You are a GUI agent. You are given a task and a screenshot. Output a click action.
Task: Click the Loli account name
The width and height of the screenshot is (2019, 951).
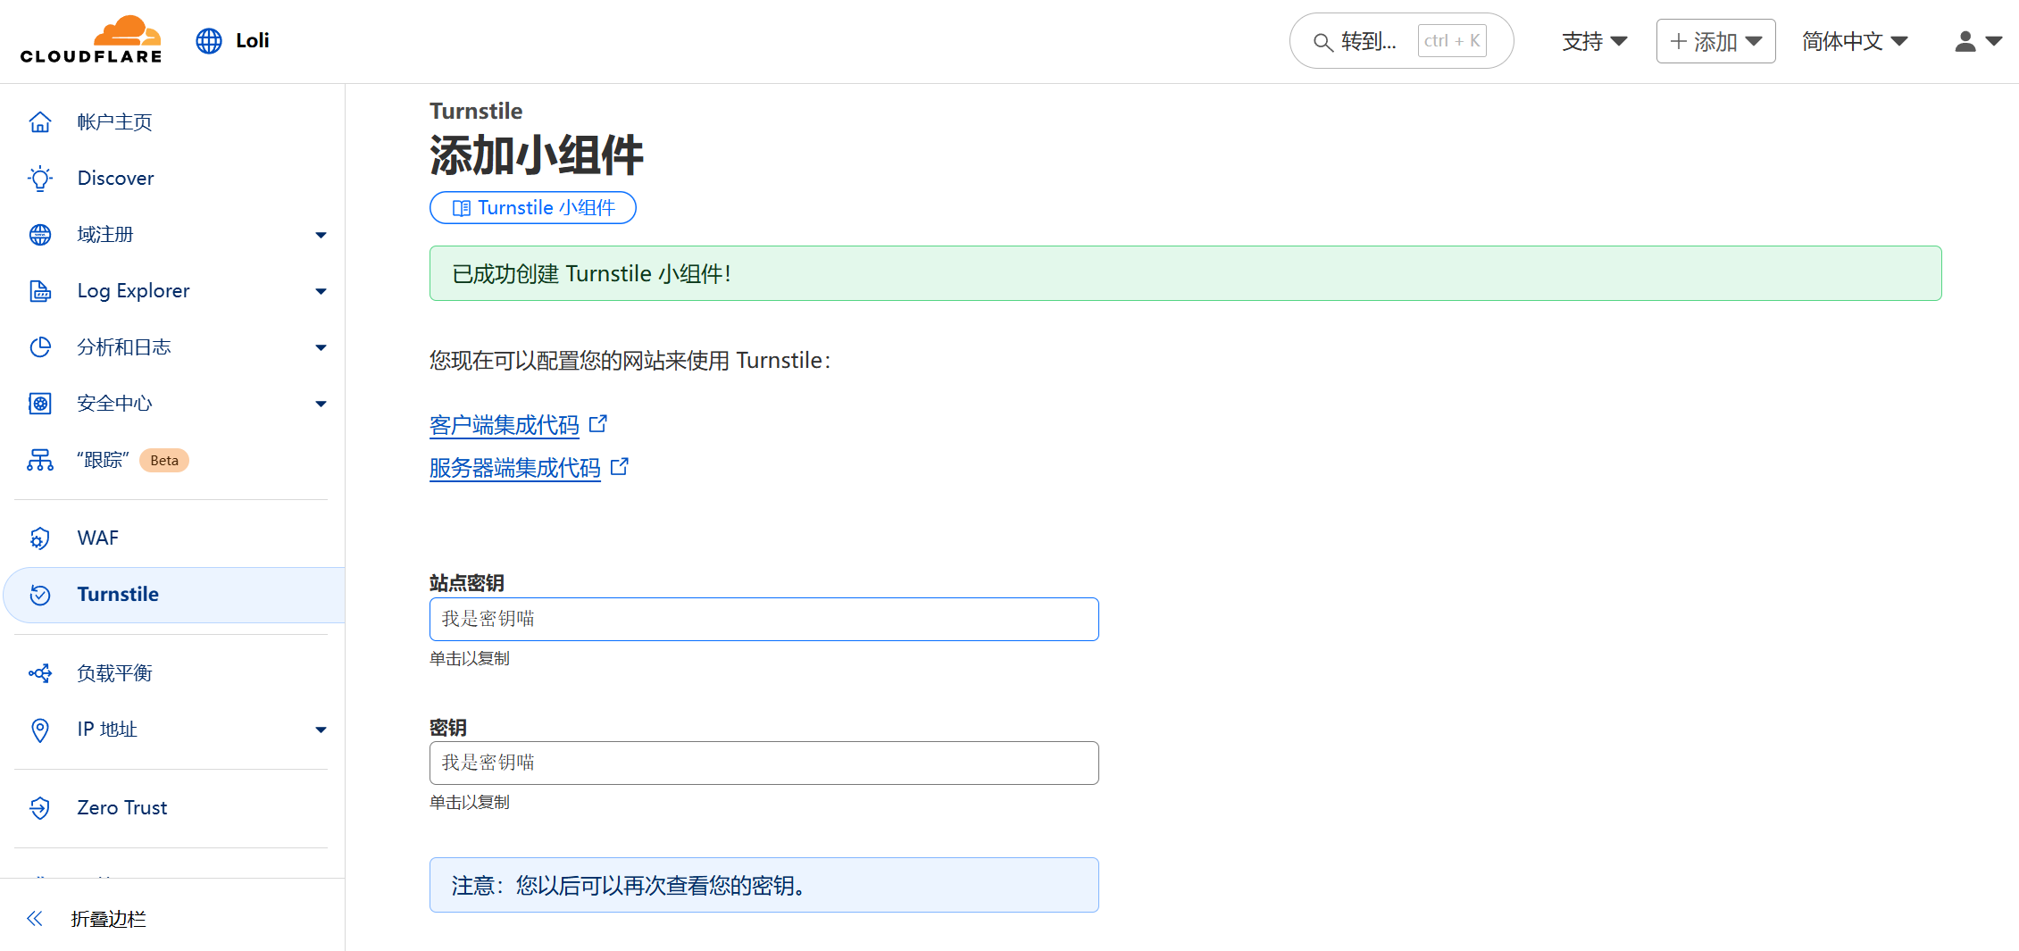point(253,41)
